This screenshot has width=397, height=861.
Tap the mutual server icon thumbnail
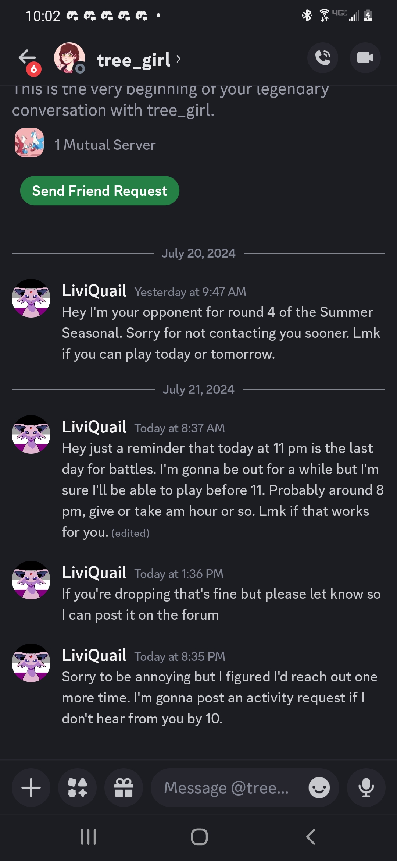(29, 143)
